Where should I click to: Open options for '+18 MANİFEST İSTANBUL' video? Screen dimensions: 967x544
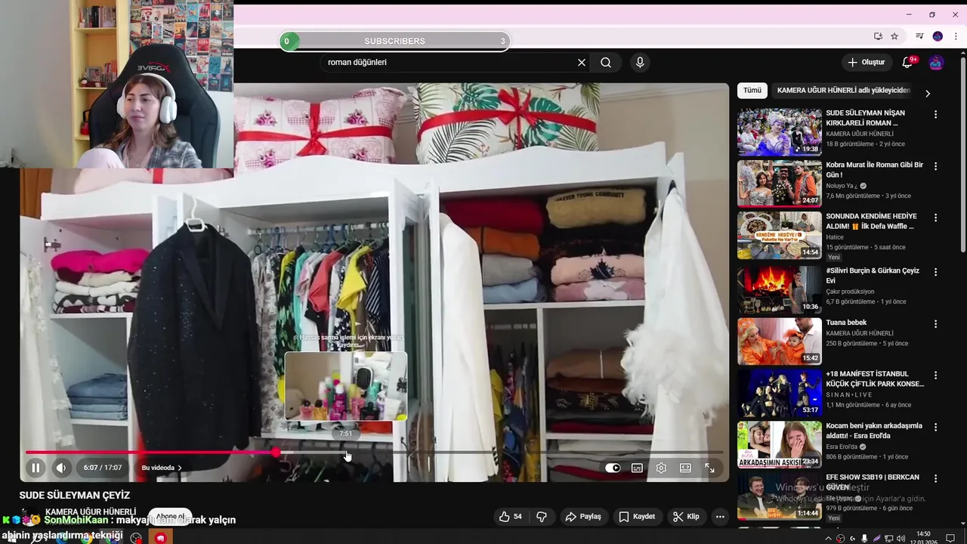tap(935, 375)
